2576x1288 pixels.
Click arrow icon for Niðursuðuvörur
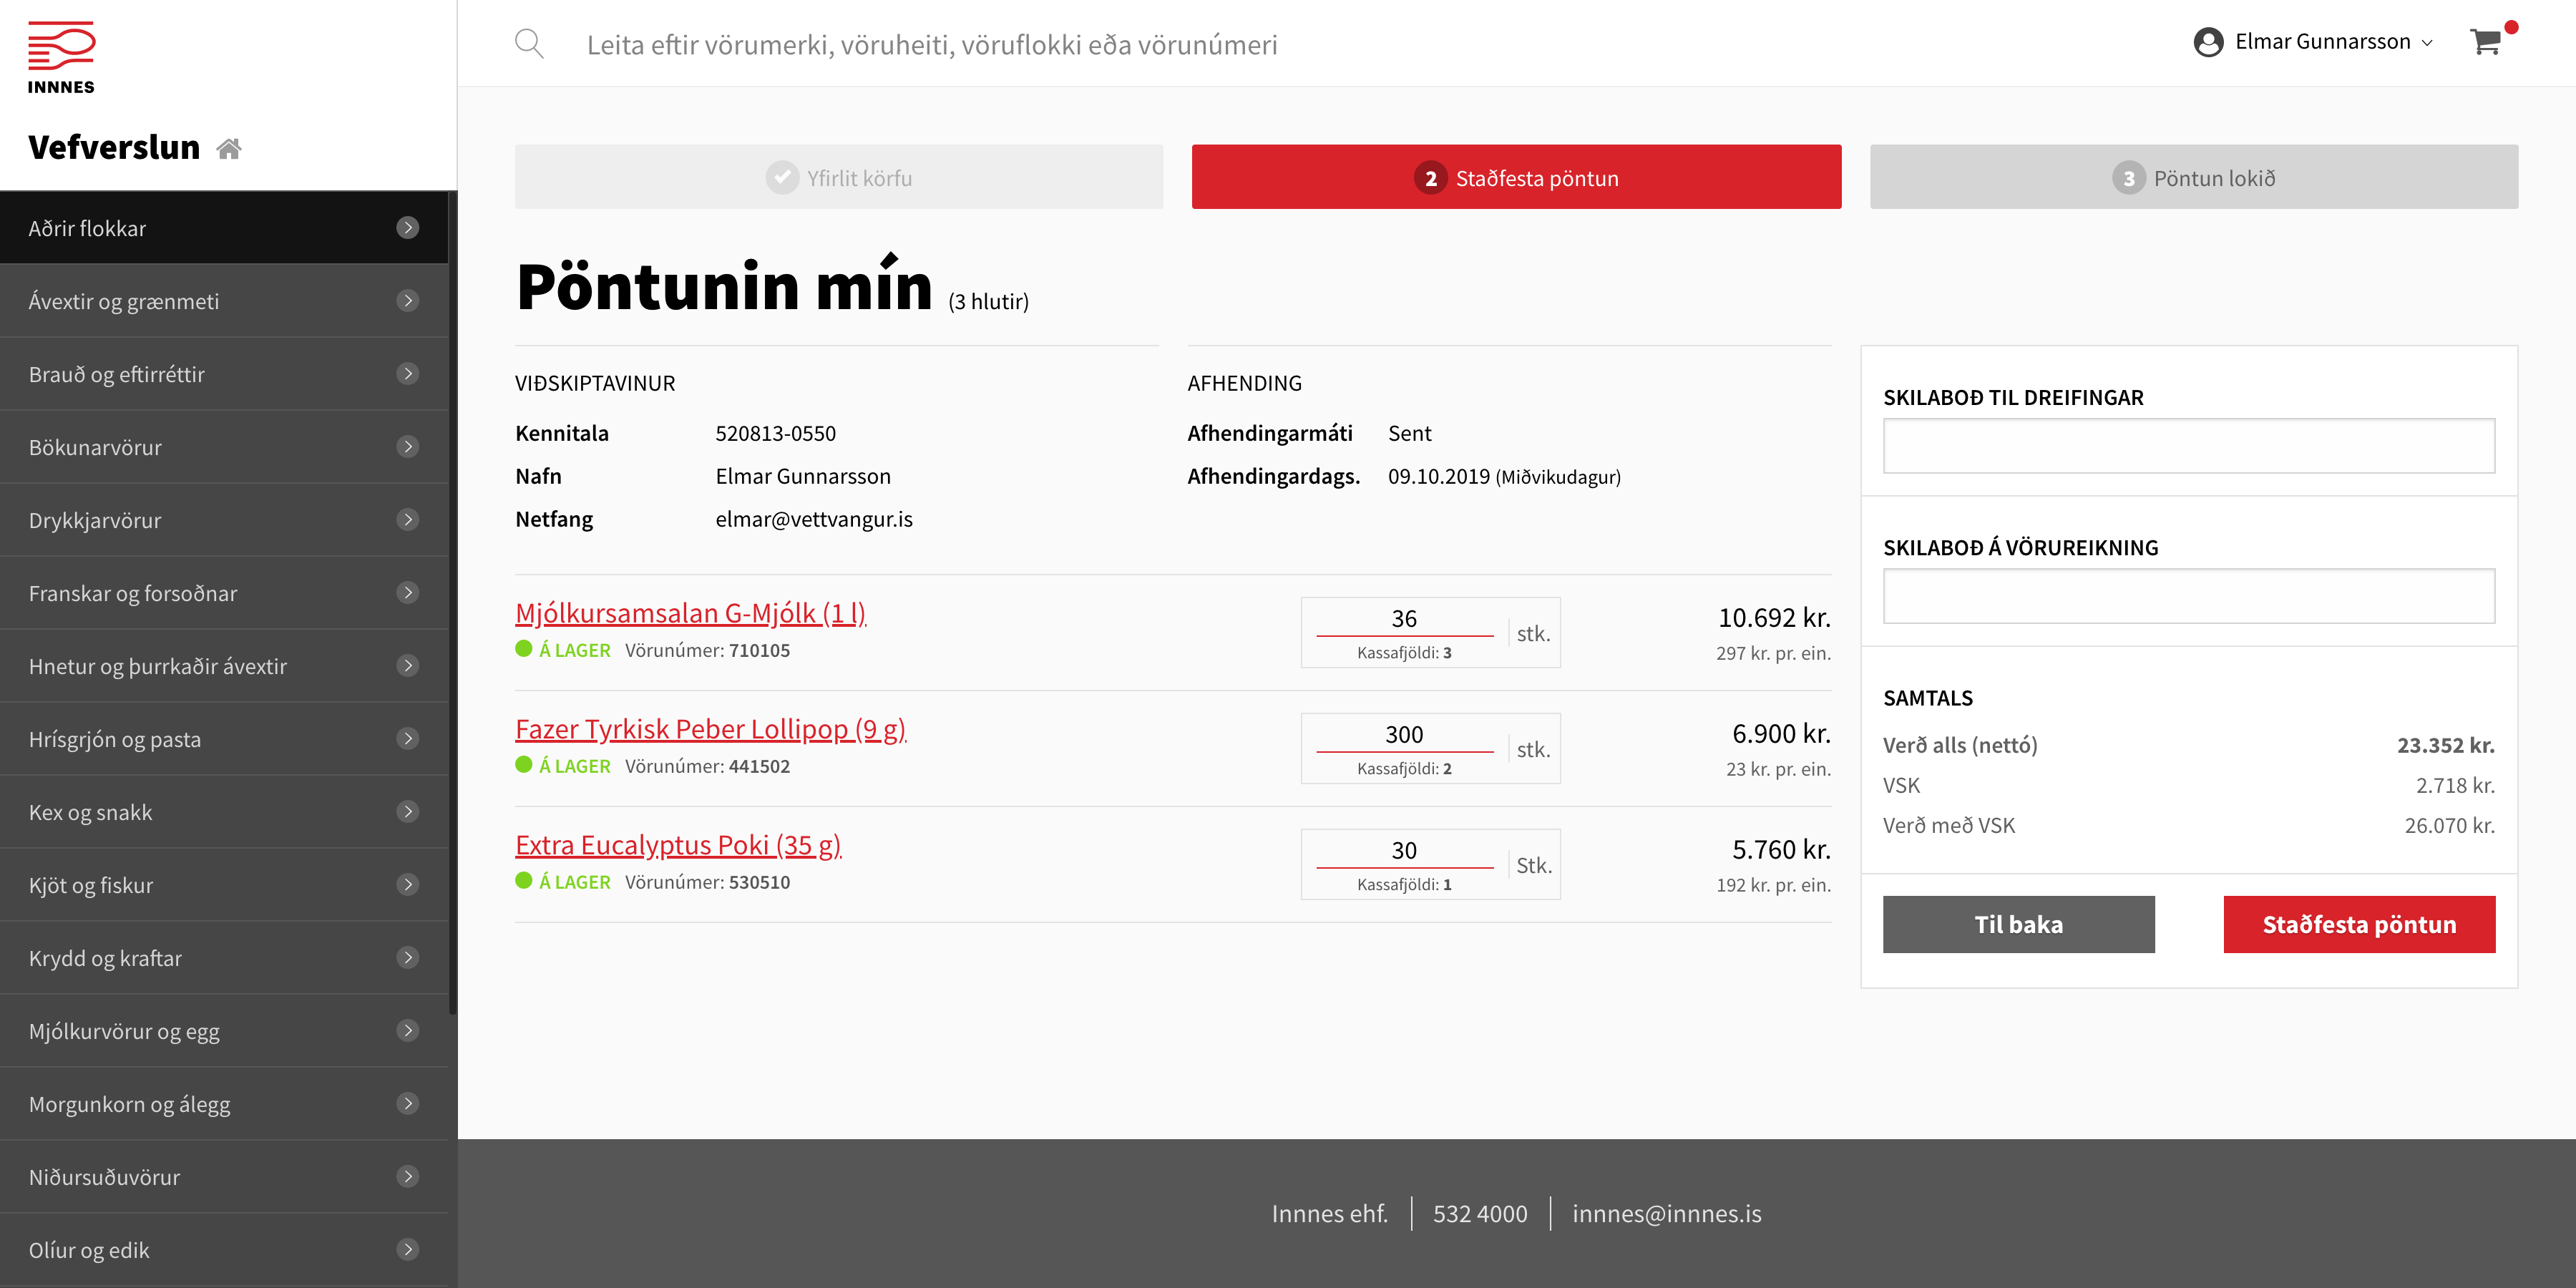[407, 1177]
